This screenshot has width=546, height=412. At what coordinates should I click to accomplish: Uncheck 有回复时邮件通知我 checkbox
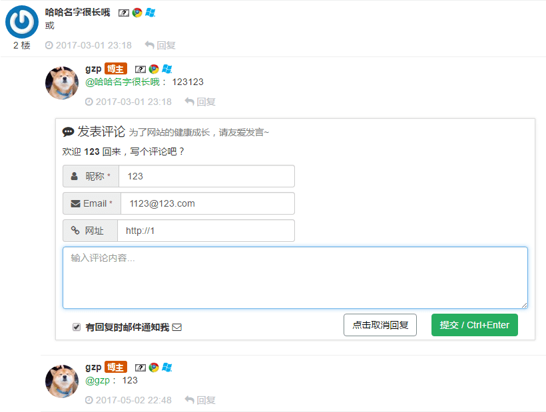(77, 327)
